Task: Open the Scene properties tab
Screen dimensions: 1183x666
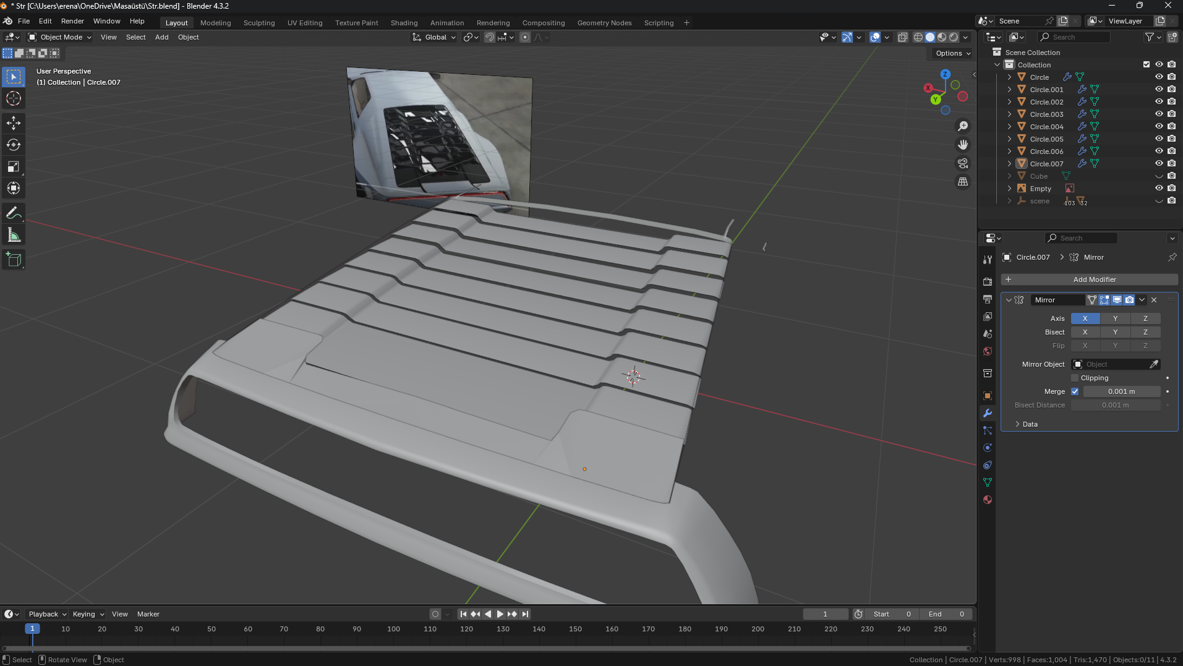Action: [988, 333]
